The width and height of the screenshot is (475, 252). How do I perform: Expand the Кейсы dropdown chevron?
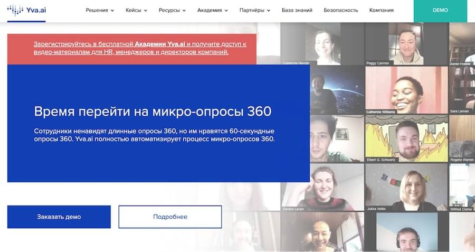pyautogui.click(x=146, y=11)
